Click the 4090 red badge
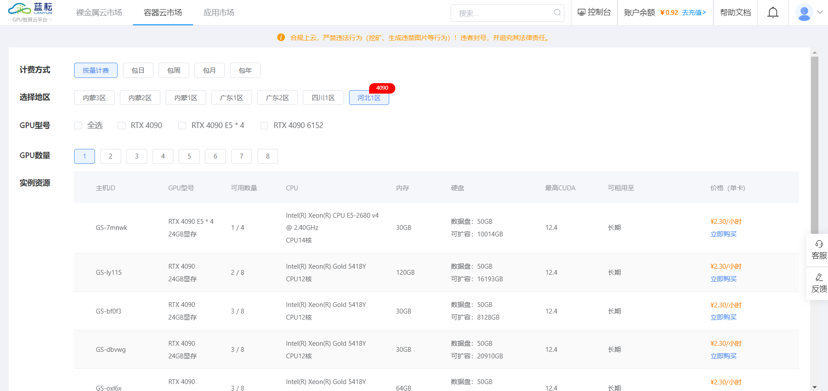Image resolution: width=828 pixels, height=391 pixels. (x=382, y=88)
